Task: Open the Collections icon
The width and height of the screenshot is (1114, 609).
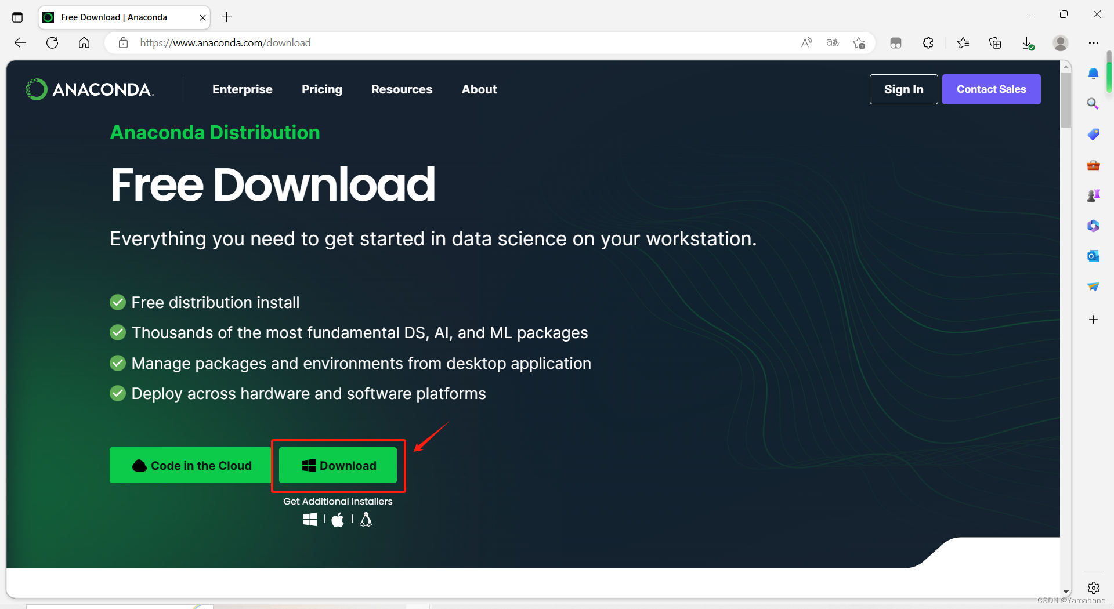Action: (995, 42)
